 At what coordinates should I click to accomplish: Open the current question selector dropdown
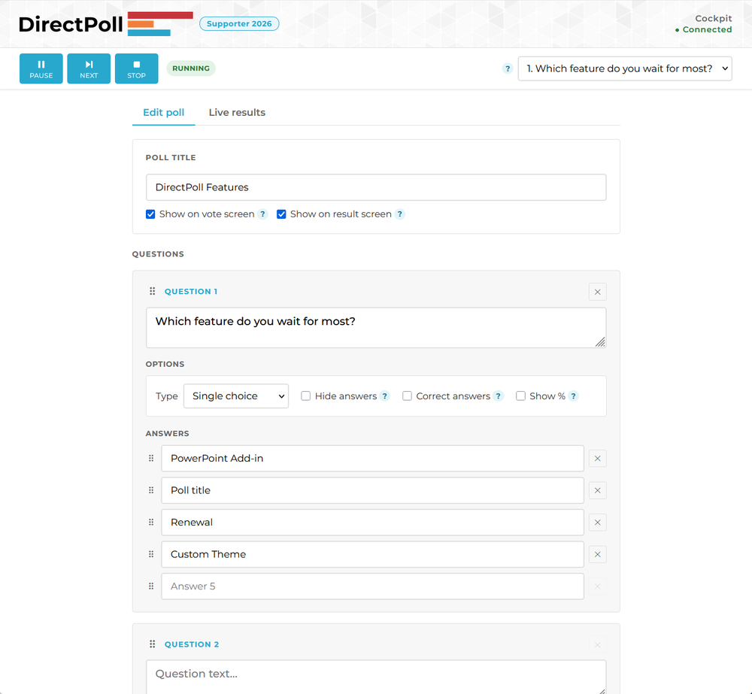coord(625,68)
